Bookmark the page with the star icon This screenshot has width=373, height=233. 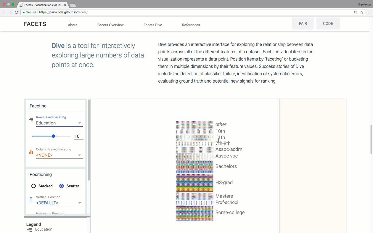[361, 12]
